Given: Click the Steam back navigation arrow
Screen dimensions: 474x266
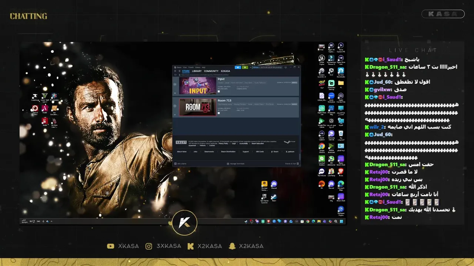Looking at the screenshot, I should pyautogui.click(x=176, y=71).
